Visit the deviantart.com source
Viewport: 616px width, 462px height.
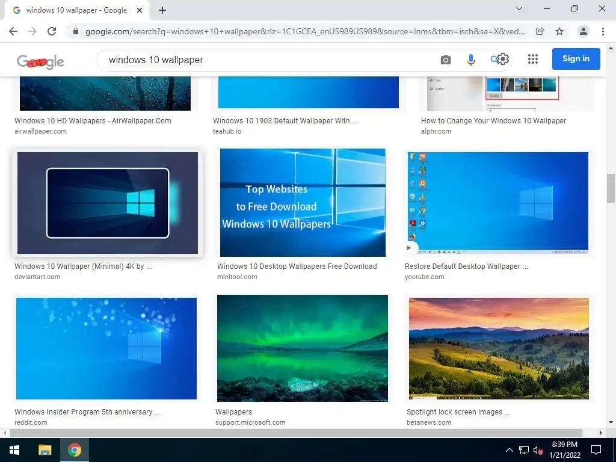pyautogui.click(x=37, y=277)
